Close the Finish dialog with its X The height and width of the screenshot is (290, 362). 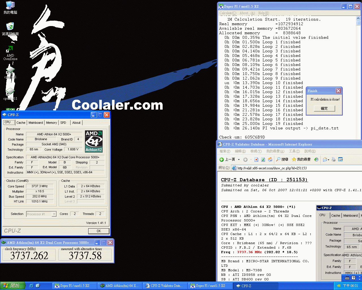338,91
